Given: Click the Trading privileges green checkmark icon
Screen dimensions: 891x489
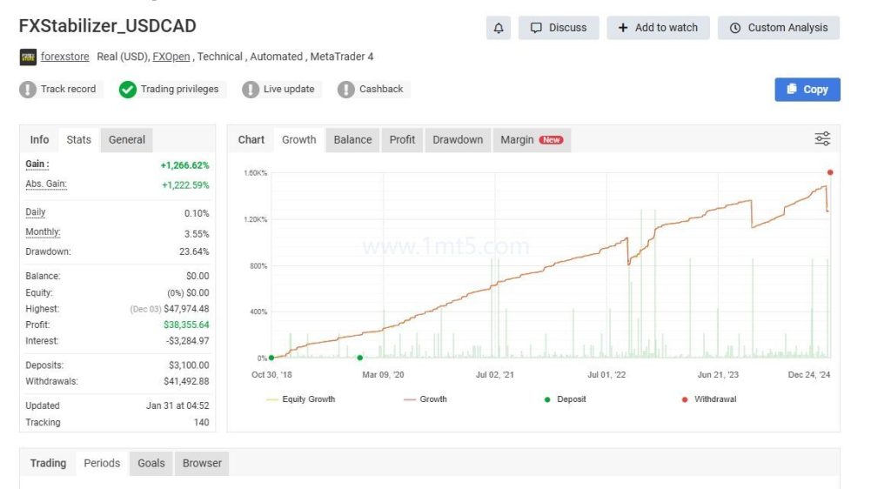Looking at the screenshot, I should click(128, 89).
